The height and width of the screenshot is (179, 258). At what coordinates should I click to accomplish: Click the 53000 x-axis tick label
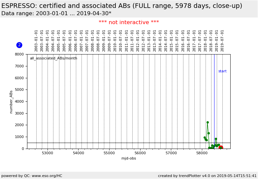[x=48, y=153]
